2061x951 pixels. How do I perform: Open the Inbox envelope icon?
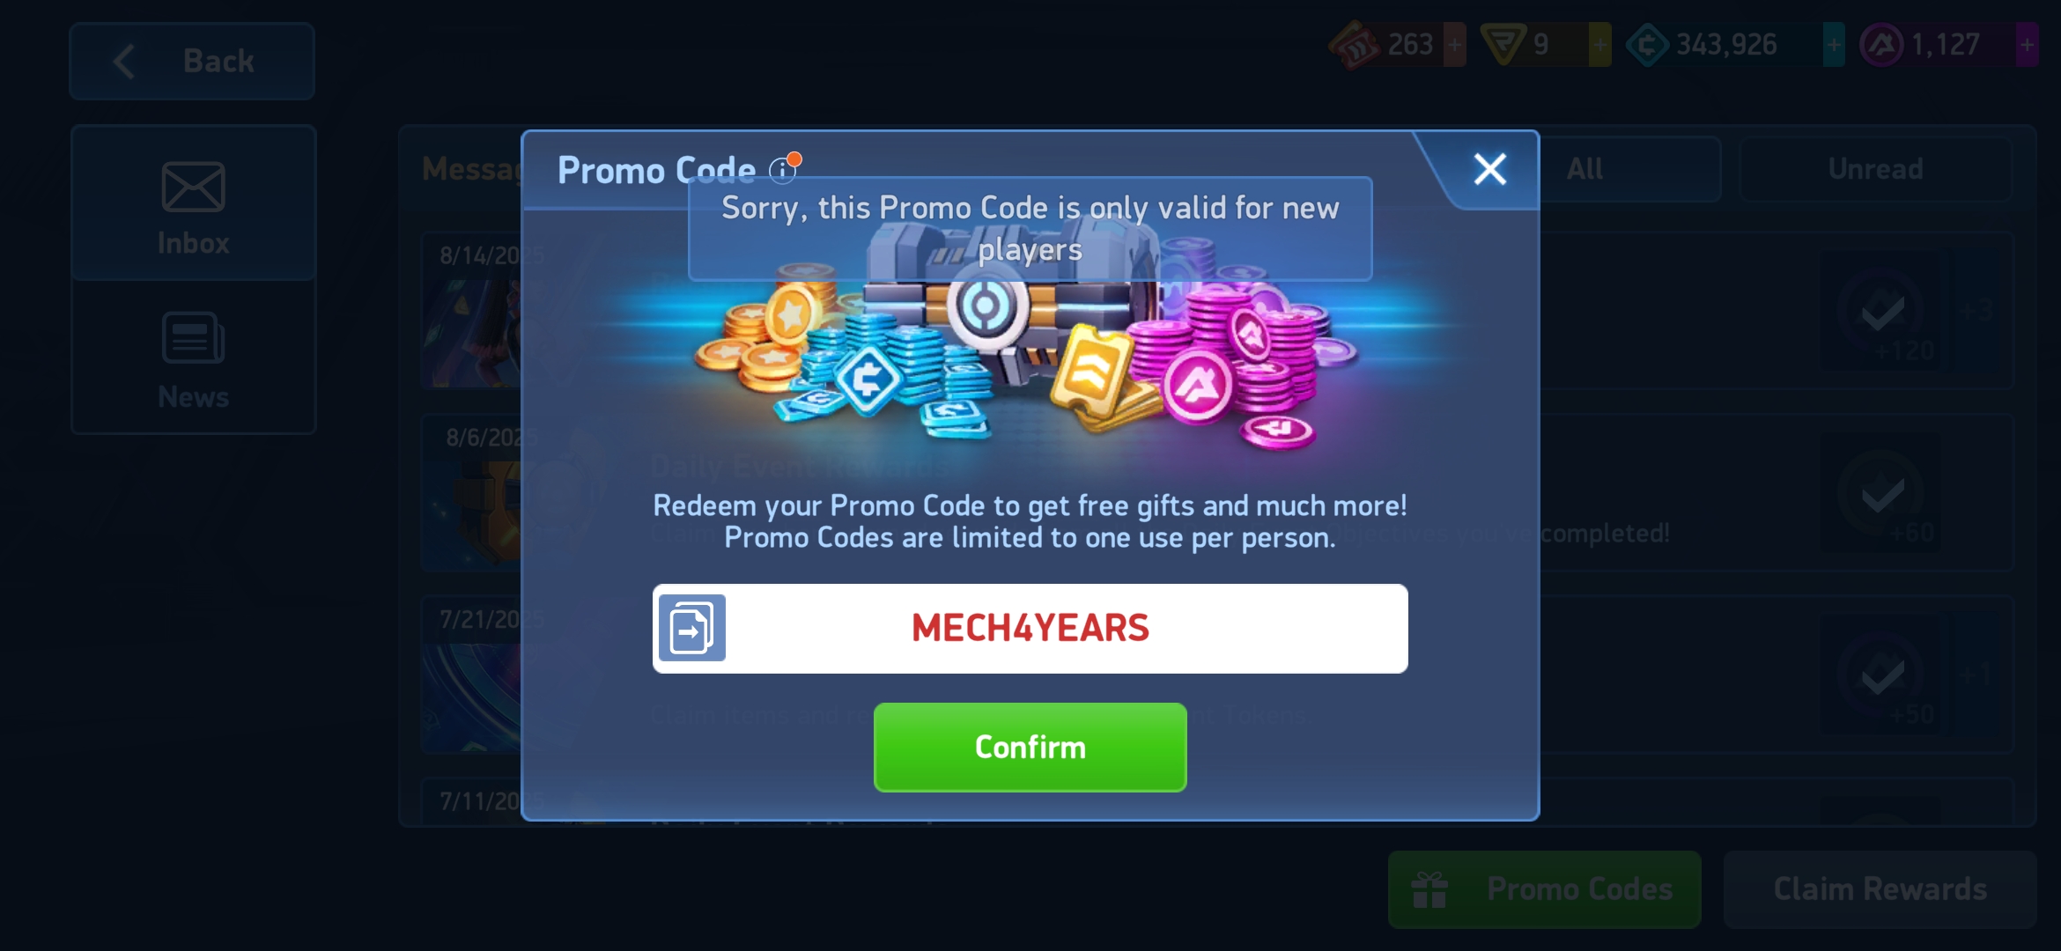(x=193, y=187)
